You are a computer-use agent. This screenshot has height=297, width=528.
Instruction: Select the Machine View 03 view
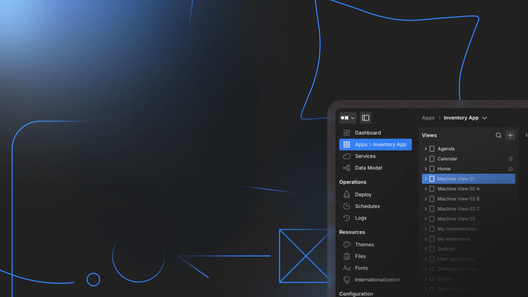point(456,219)
